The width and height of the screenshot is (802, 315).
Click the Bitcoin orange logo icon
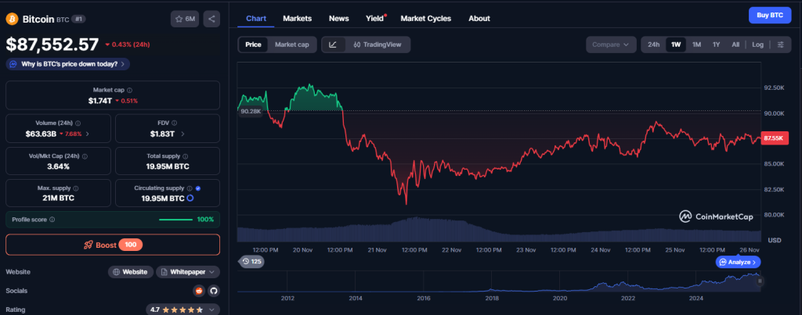click(13, 19)
